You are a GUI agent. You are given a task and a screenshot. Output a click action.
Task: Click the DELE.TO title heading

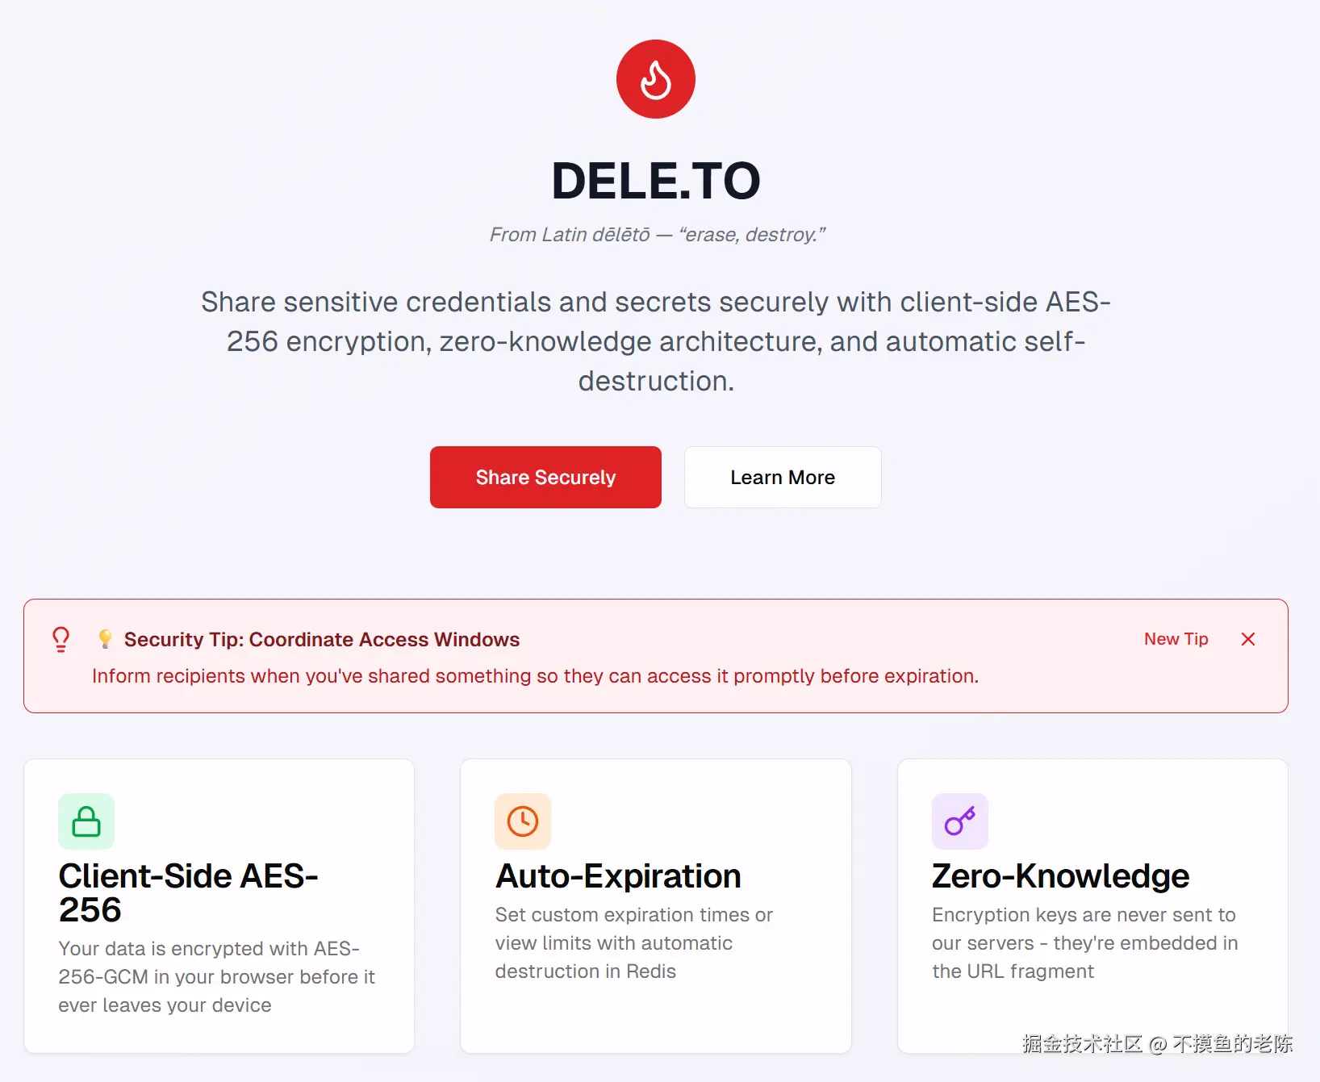click(655, 181)
